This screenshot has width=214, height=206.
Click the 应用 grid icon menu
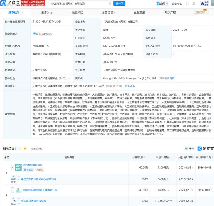(162, 4)
